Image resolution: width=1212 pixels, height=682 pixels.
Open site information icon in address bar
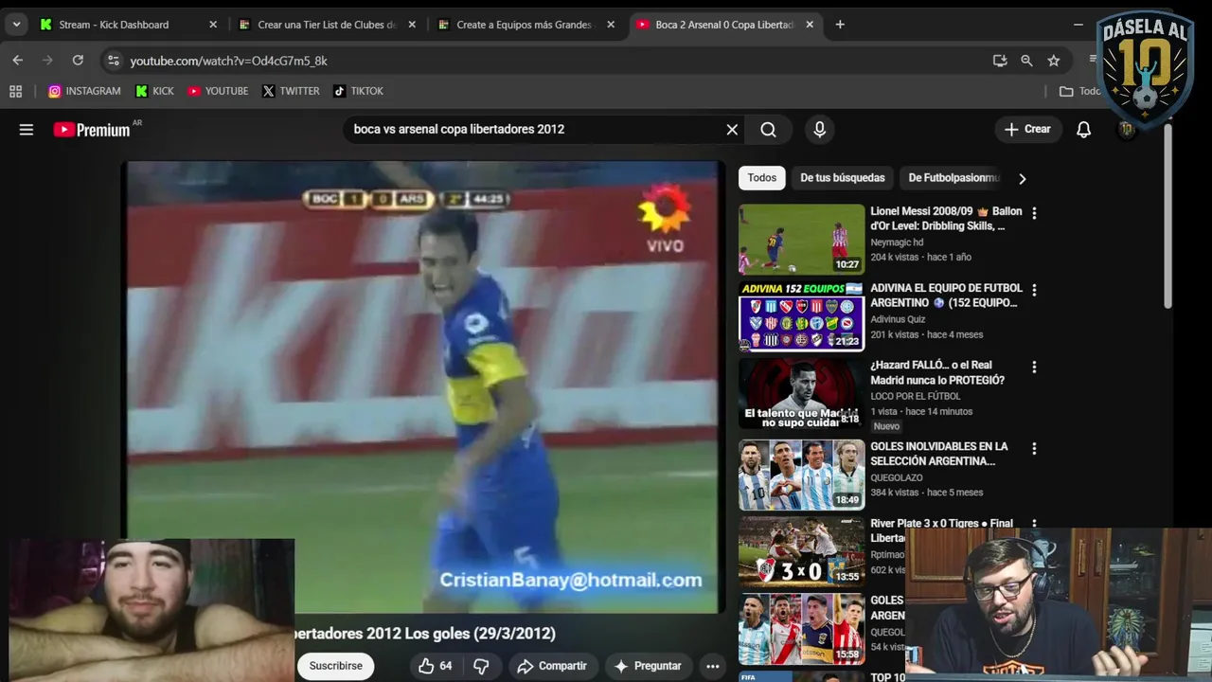point(113,61)
